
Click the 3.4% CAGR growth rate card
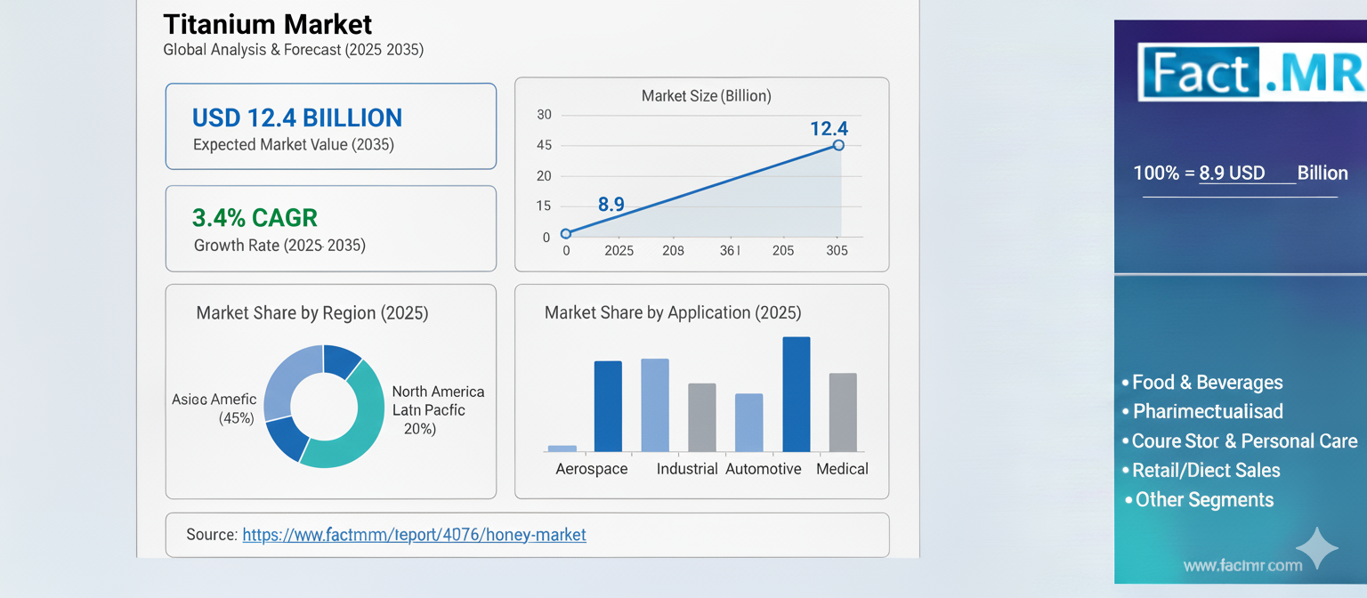330,229
